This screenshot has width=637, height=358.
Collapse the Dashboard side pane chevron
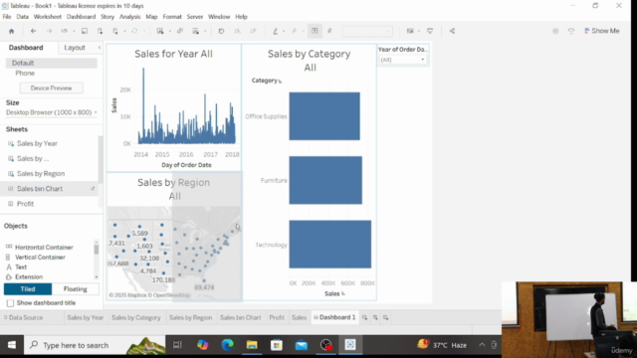[x=100, y=48]
